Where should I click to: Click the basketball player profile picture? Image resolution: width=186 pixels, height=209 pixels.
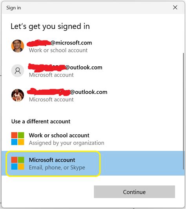click(18, 95)
